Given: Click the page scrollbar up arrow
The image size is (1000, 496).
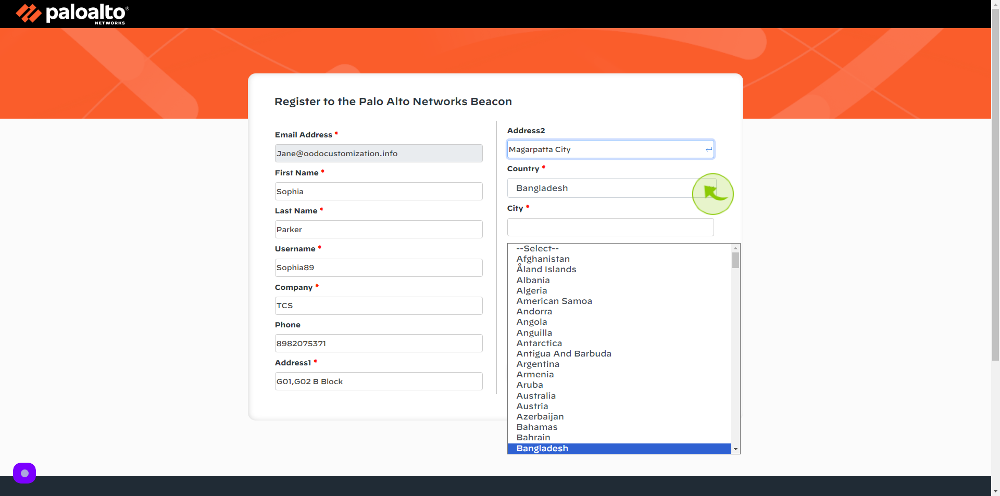Looking at the screenshot, I should point(995,4).
